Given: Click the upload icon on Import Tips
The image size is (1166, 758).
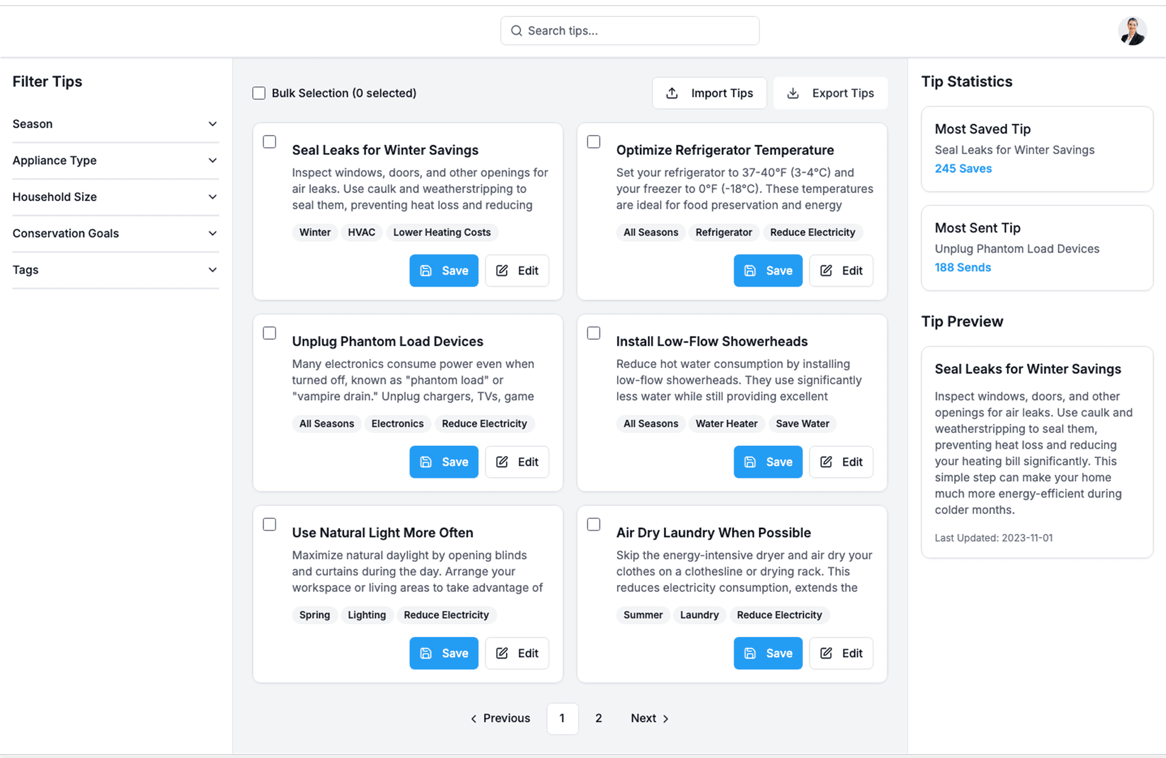Looking at the screenshot, I should [x=672, y=93].
